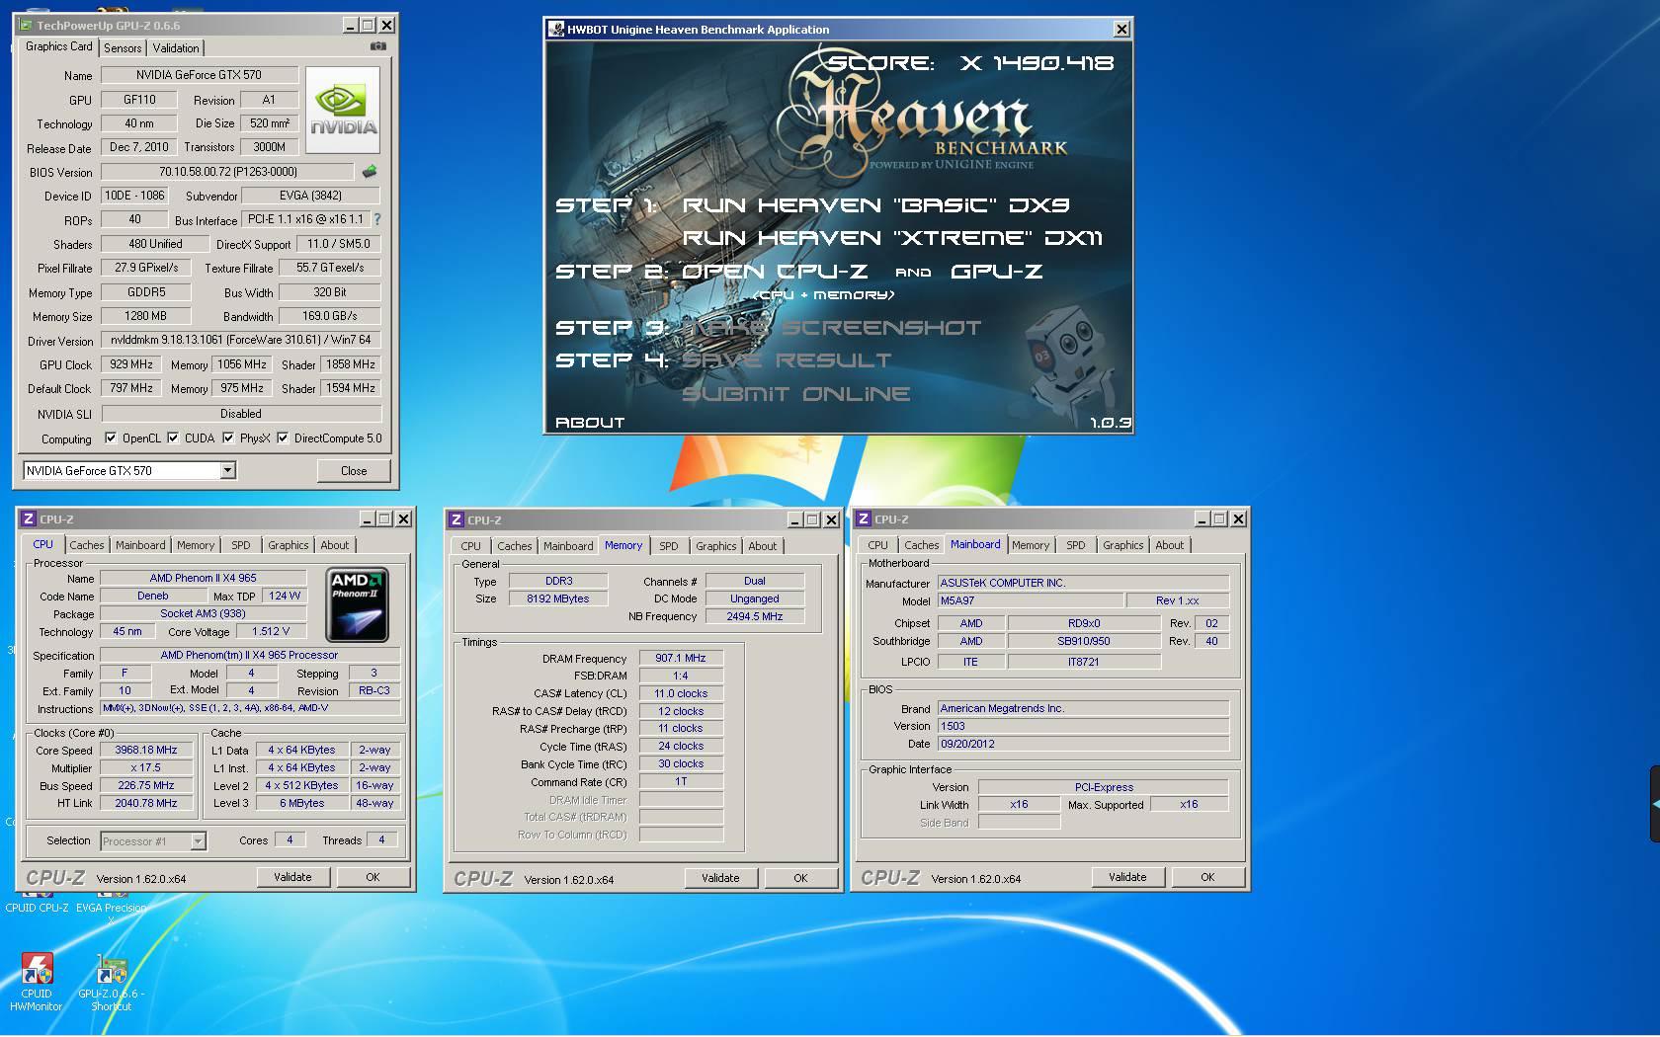Click the GPU-Z screenshot camera icon
The image size is (1660, 1037).
(x=378, y=46)
